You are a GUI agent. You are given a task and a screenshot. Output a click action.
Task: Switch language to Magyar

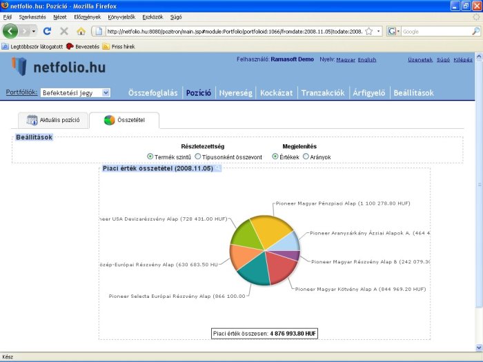tap(346, 60)
